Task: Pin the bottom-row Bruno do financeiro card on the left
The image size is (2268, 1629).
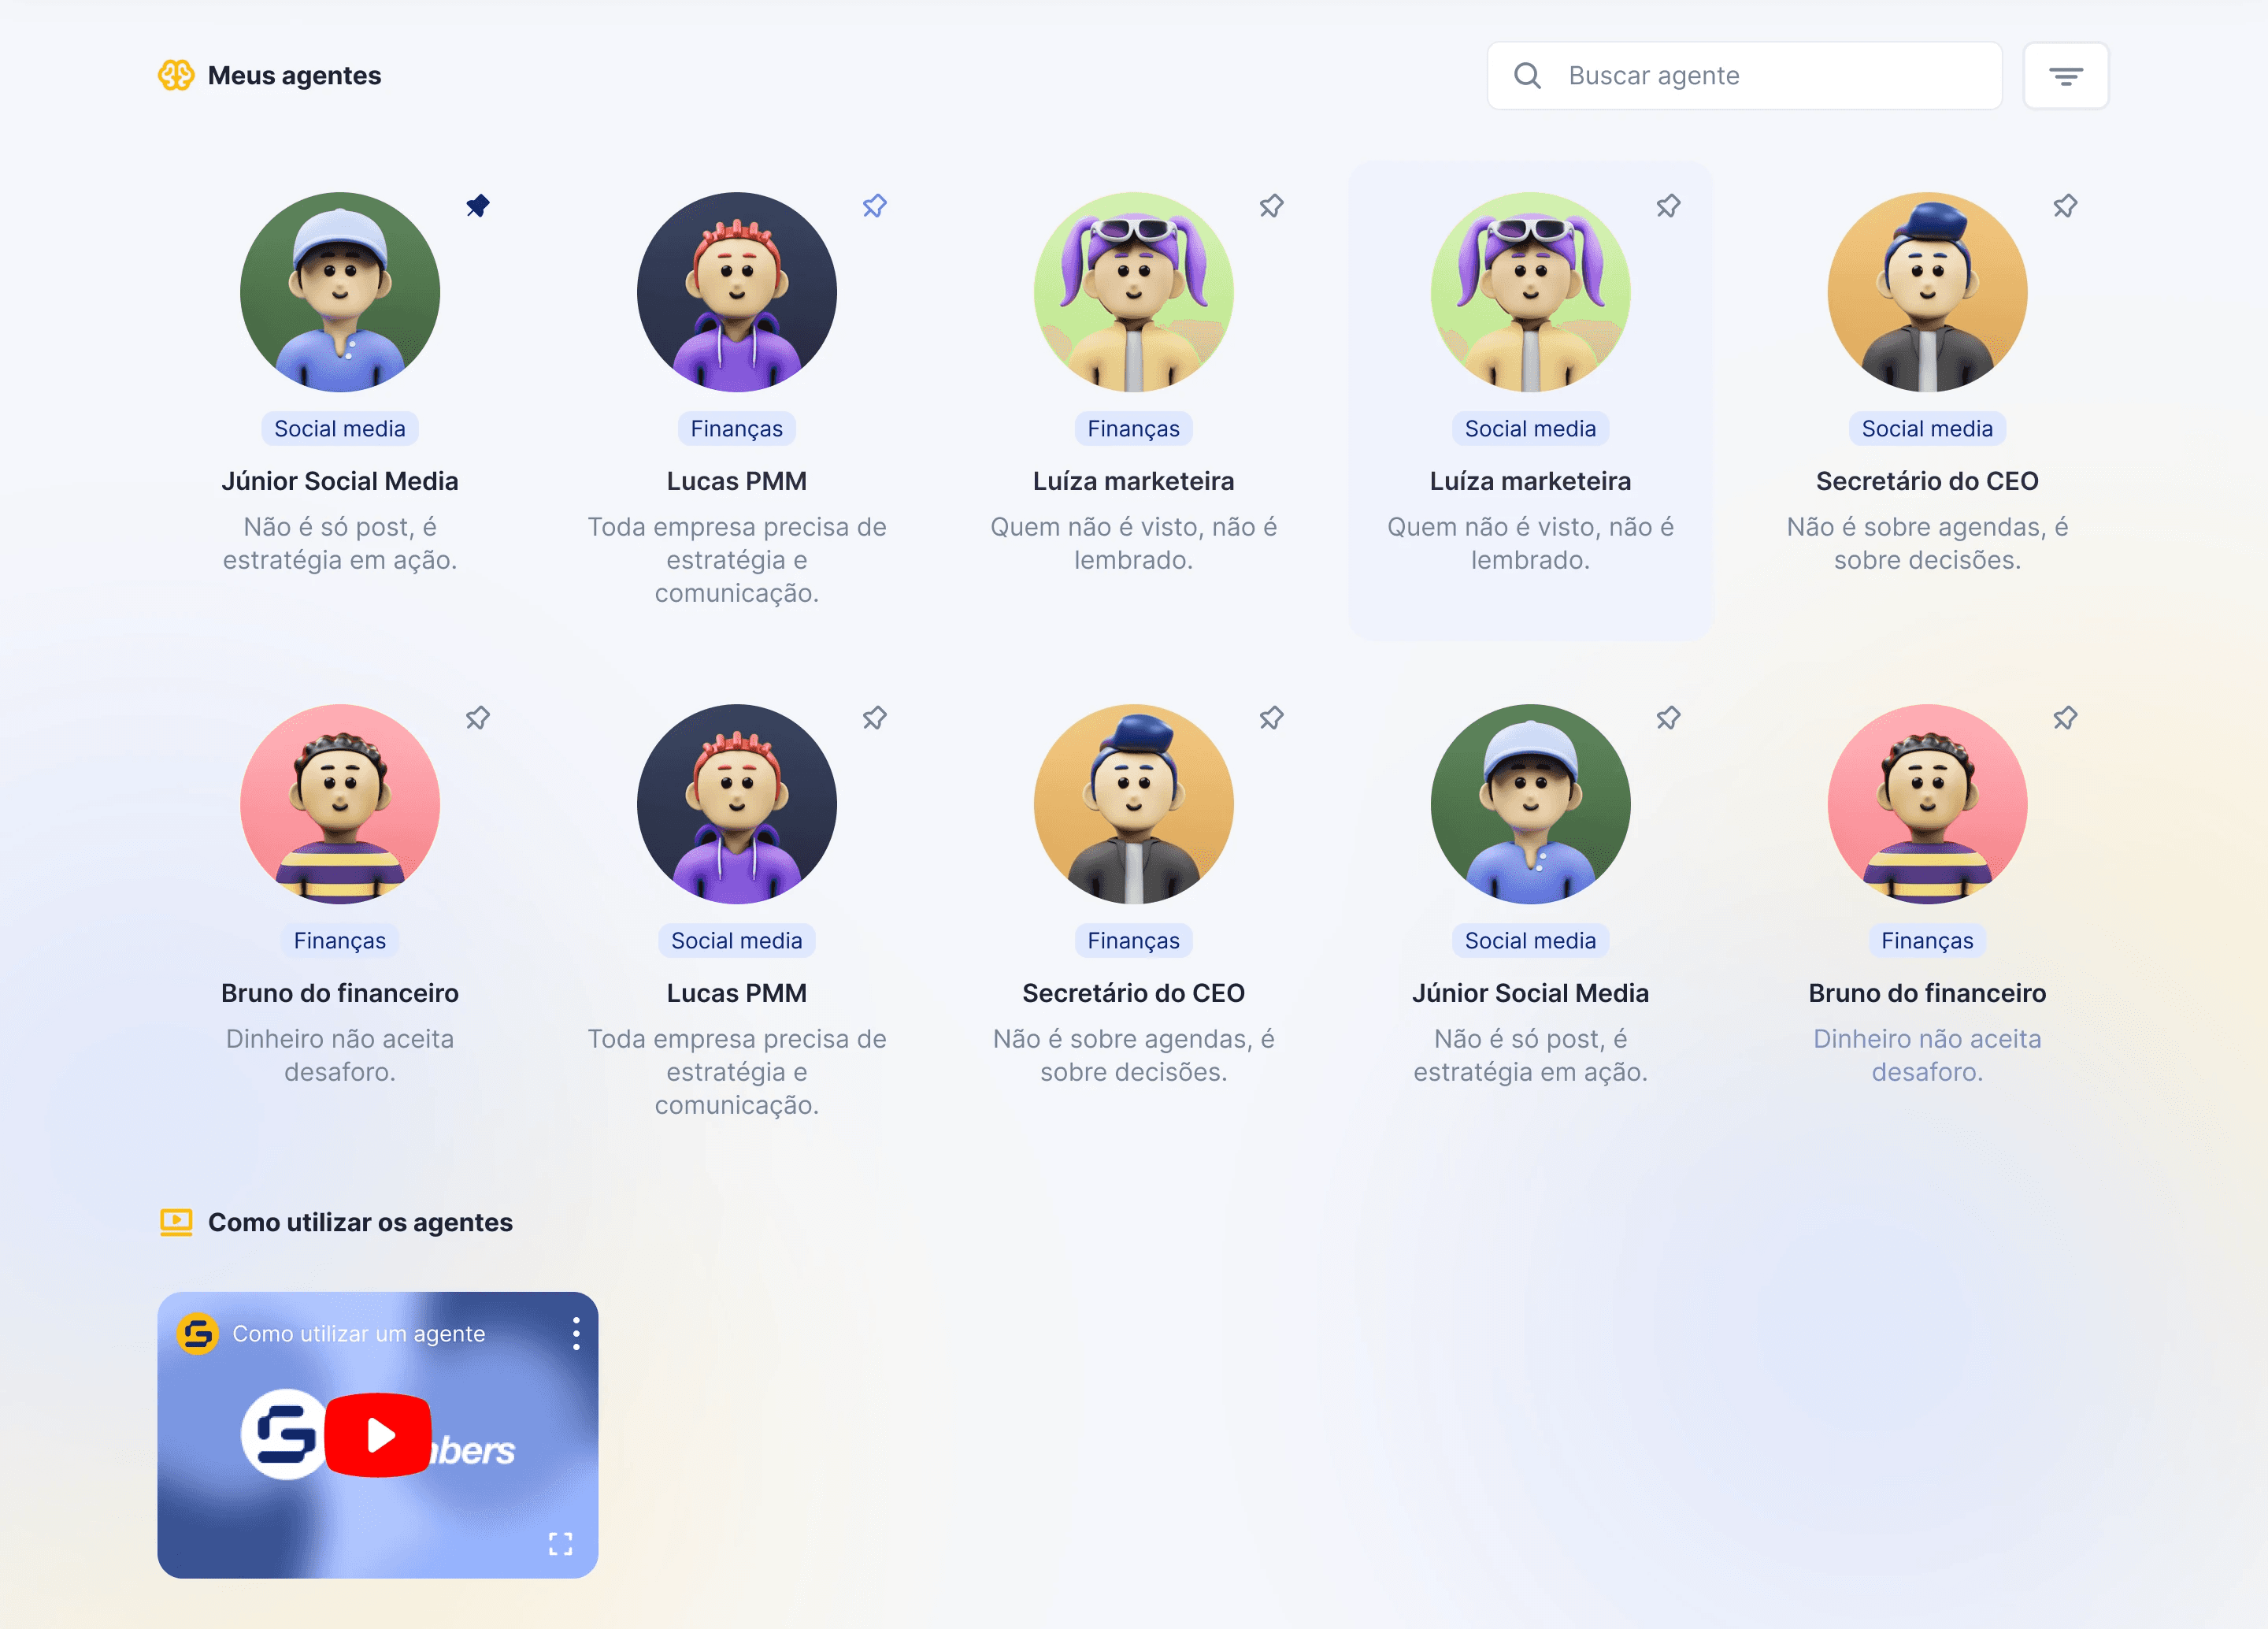Action: 477,718
